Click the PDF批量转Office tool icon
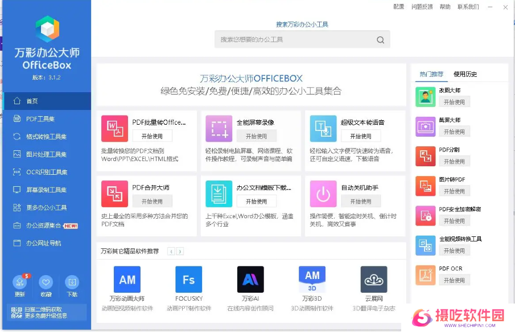This screenshot has width=515, height=332. (x=114, y=129)
